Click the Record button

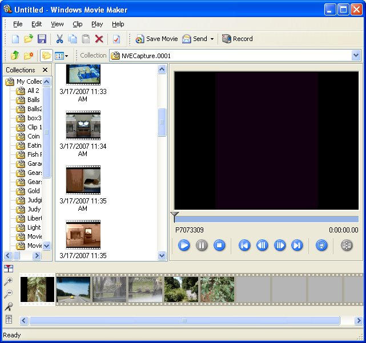[x=237, y=39]
